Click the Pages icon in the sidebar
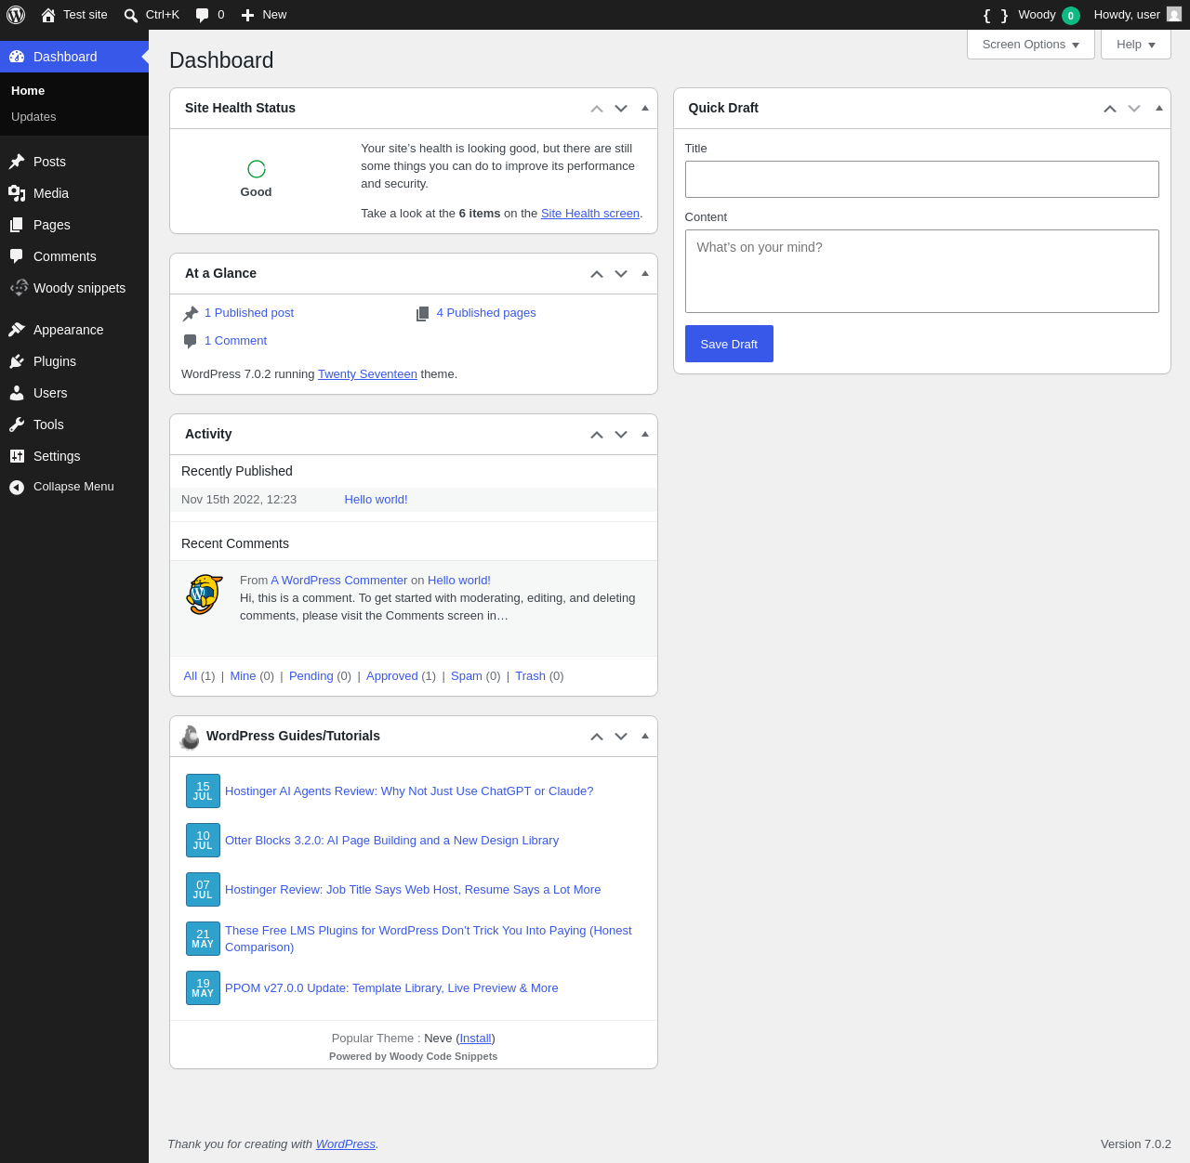1190x1163 pixels. click(x=17, y=225)
